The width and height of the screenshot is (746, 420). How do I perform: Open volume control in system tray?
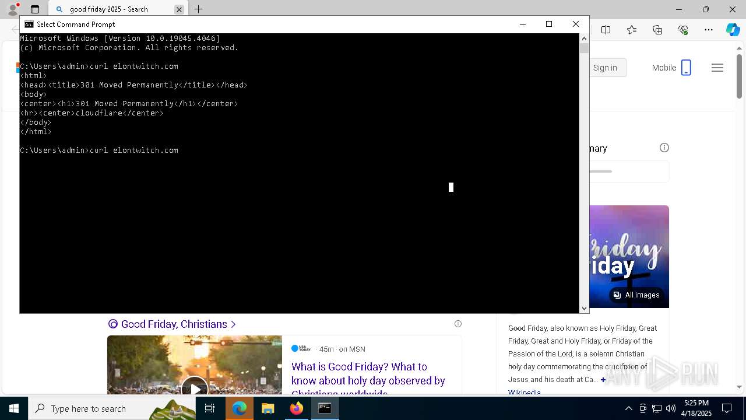tap(671, 408)
